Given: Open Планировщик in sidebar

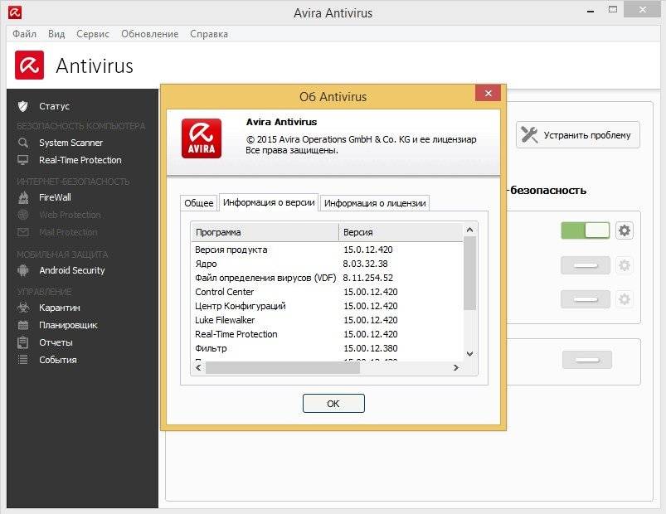Looking at the screenshot, I should [68, 325].
